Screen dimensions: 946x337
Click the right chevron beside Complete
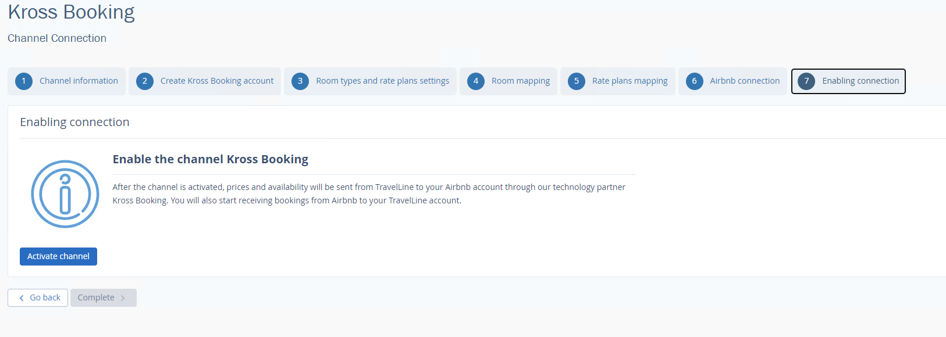123,298
